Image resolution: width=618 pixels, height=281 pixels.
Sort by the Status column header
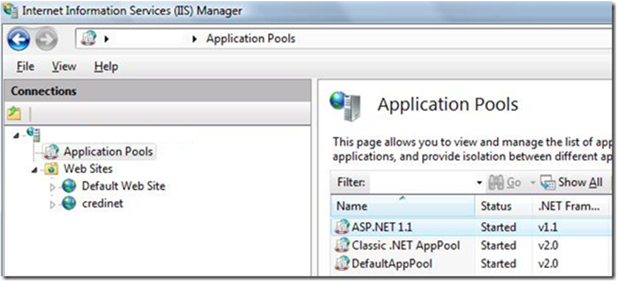tap(503, 206)
